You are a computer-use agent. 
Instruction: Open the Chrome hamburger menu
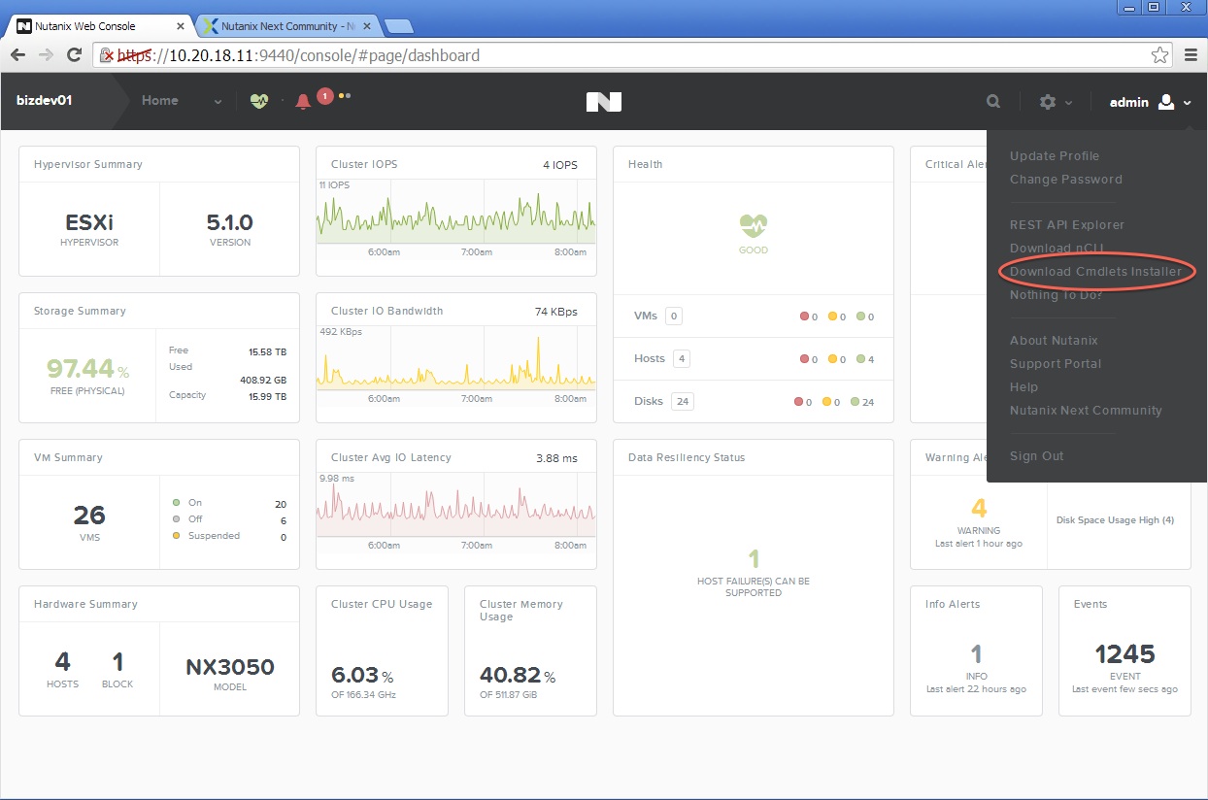pos(1191,55)
